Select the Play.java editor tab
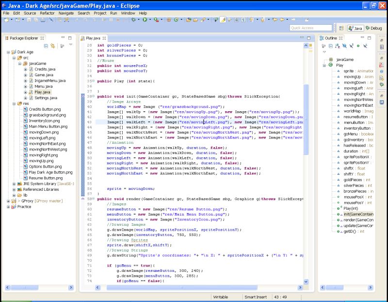Image resolution: width=388 pixels, height=302 pixels. pos(93,38)
